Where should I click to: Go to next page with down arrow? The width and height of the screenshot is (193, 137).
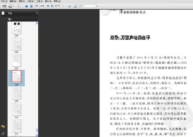pyautogui.click(x=31, y=6)
